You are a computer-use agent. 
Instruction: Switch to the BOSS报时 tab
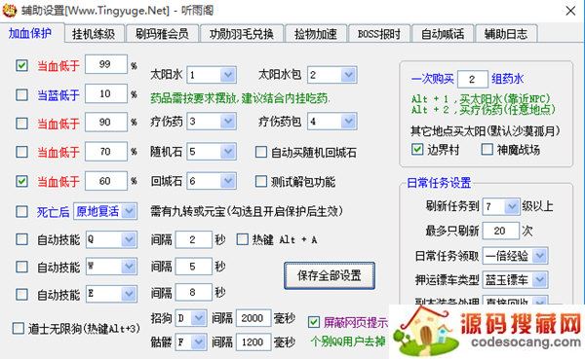click(379, 34)
